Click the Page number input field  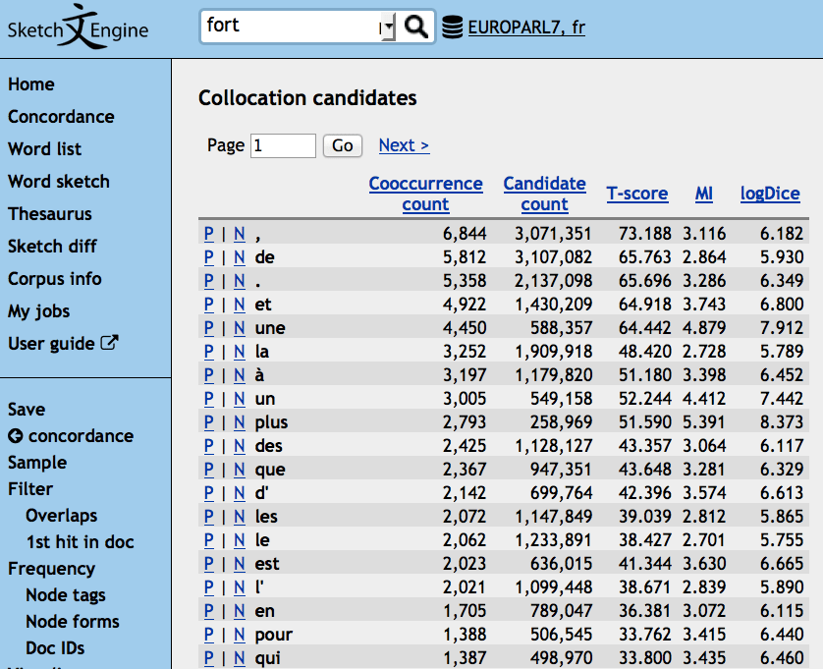point(283,145)
